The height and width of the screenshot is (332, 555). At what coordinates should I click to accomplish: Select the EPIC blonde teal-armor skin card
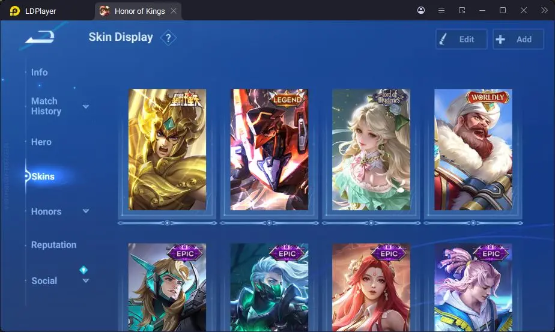[x=167, y=288]
